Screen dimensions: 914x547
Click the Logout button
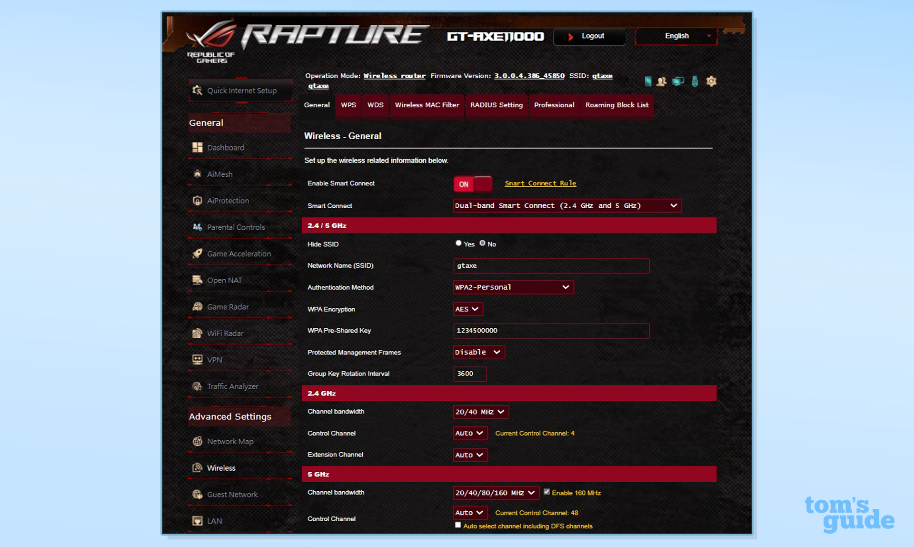[589, 36]
